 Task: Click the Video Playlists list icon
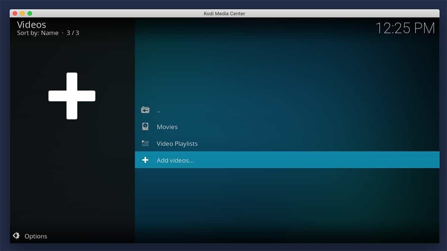[x=145, y=143]
